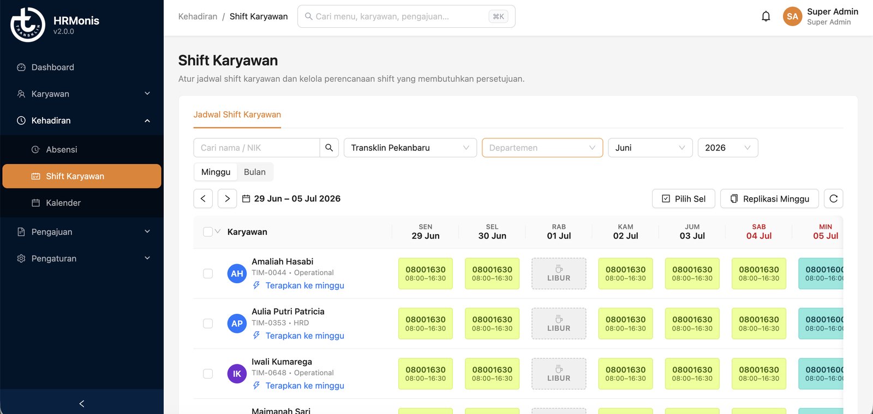The width and height of the screenshot is (873, 414).
Task: Select the teal Sunday shift of Amaliah Hasabi
Action: [x=821, y=273]
